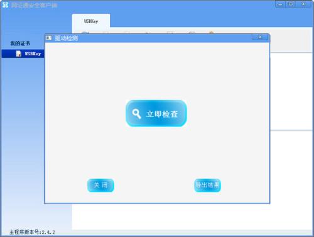
Task: Close the main application window
Action: [x=303, y=4]
